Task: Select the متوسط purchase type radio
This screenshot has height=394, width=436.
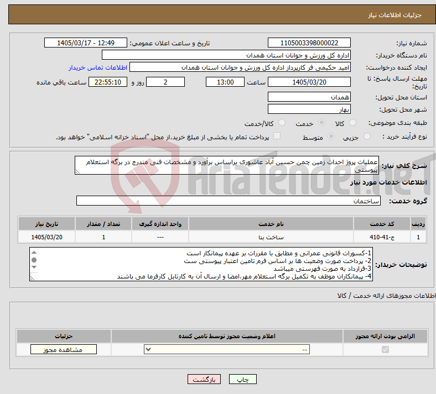Action: click(331, 136)
